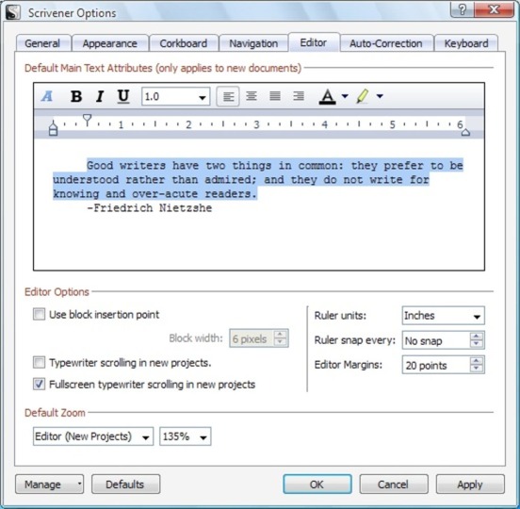The image size is (520, 509).
Task: Align text right
Action: click(299, 96)
